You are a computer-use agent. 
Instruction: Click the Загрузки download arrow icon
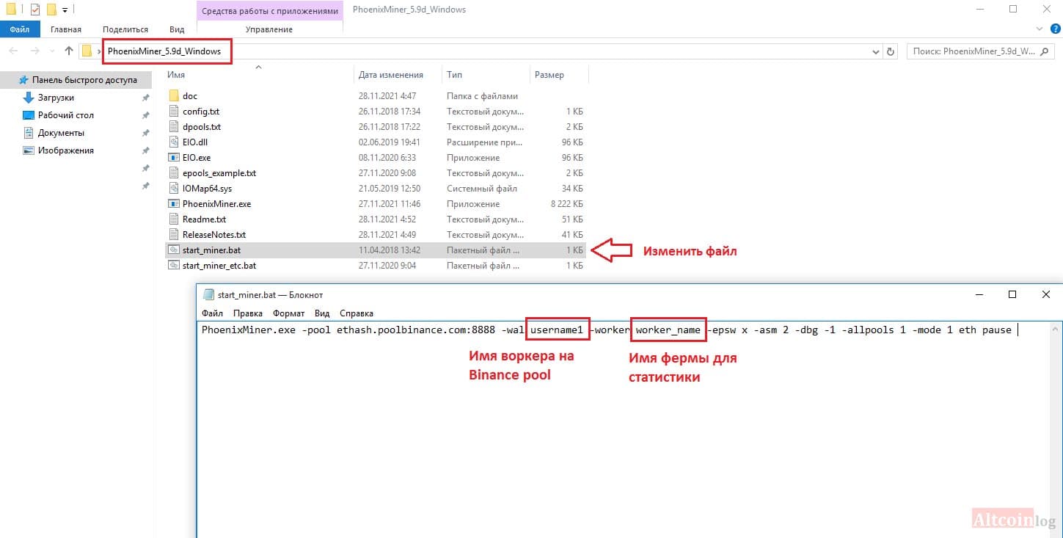(x=29, y=98)
